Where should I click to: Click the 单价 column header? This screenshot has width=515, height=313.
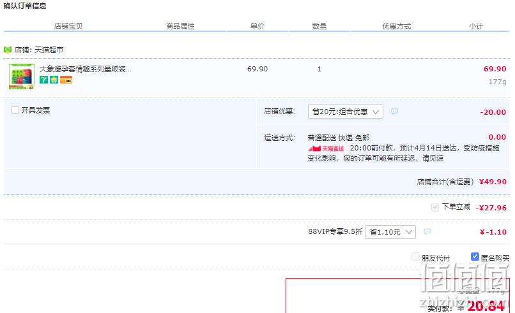click(x=257, y=26)
